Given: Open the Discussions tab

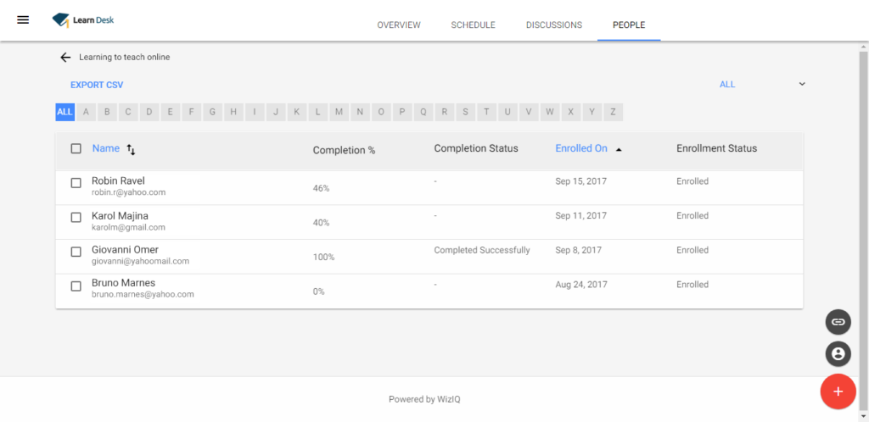Looking at the screenshot, I should [x=553, y=25].
